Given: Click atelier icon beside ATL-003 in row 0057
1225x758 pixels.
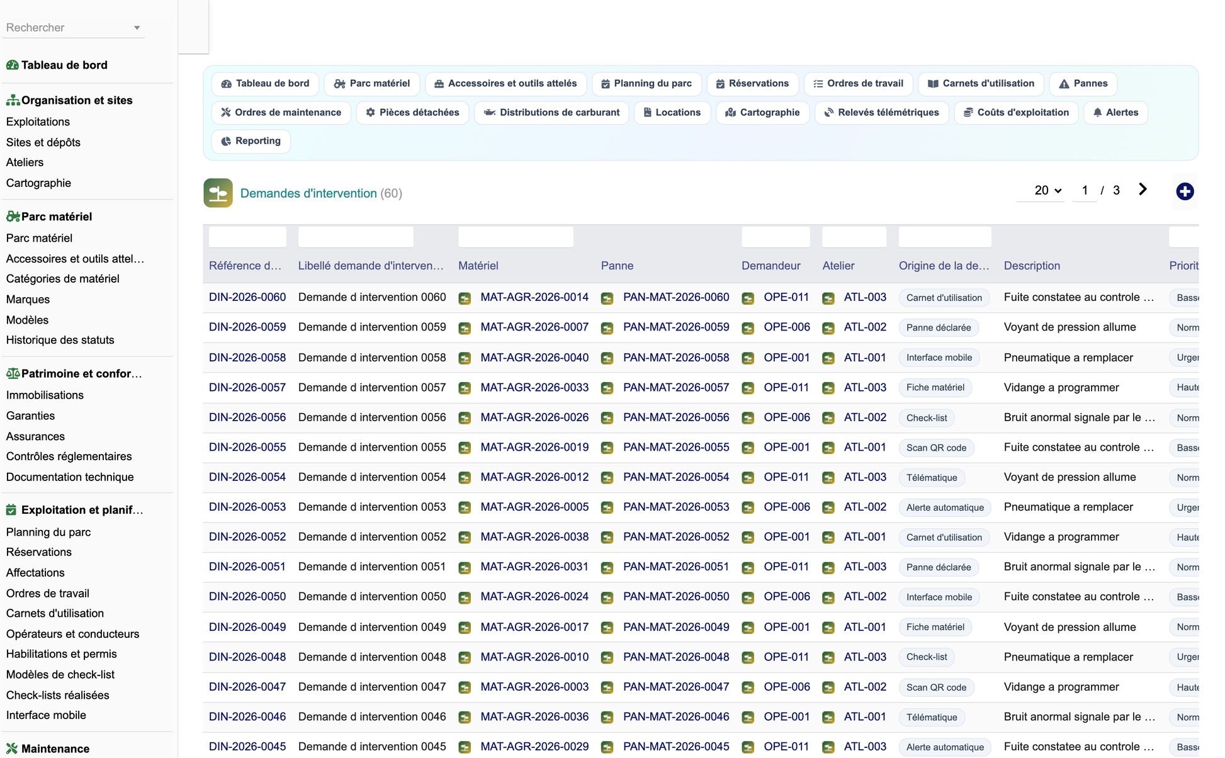Looking at the screenshot, I should click(828, 388).
